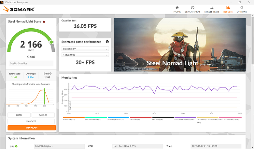Toggle the GPU Memory Clock Frequency legend swatch
The image size is (254, 149).
tap(207, 117)
